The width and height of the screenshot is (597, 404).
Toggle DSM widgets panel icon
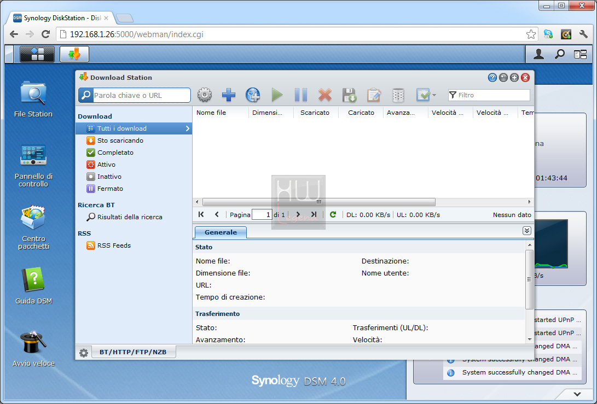(x=580, y=55)
